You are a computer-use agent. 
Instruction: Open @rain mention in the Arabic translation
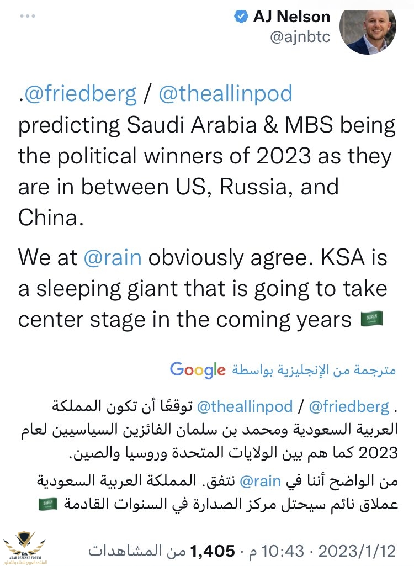pyautogui.click(x=260, y=481)
